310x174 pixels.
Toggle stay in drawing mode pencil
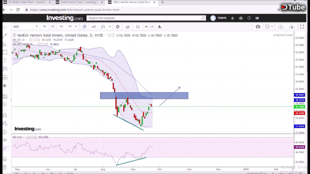[x=5, y=123]
